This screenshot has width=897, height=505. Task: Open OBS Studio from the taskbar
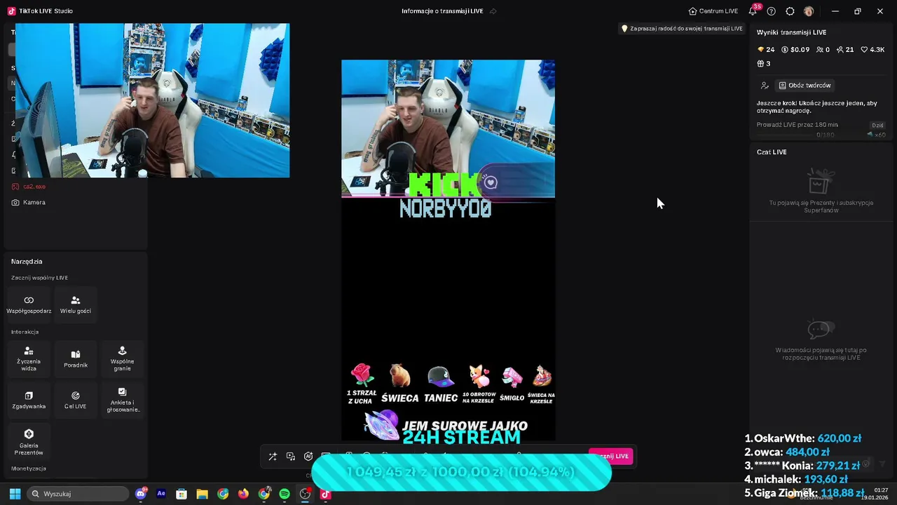[305, 494]
